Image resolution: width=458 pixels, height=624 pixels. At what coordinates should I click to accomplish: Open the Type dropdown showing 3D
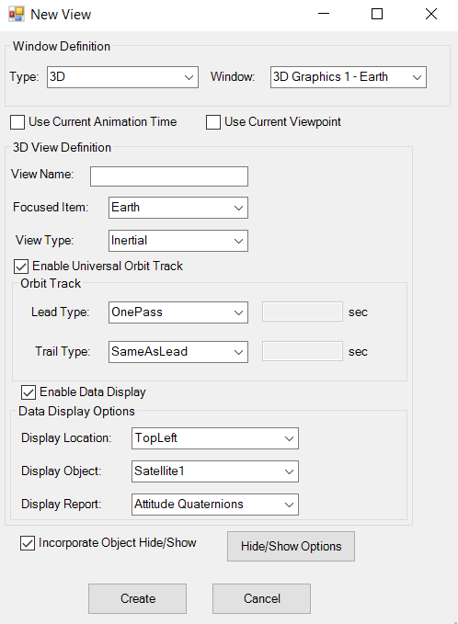pos(122,77)
